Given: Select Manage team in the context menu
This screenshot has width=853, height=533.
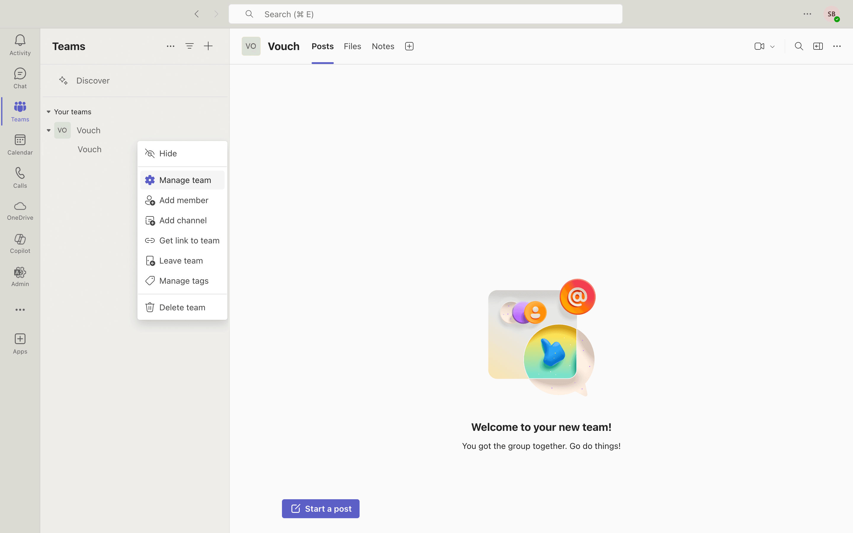Looking at the screenshot, I should click(x=182, y=180).
